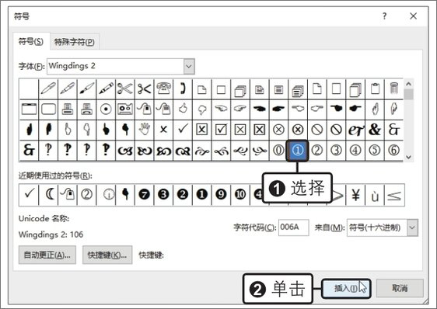Choose the recent check mark symbol
This screenshot has width=437, height=309.
coord(29,194)
